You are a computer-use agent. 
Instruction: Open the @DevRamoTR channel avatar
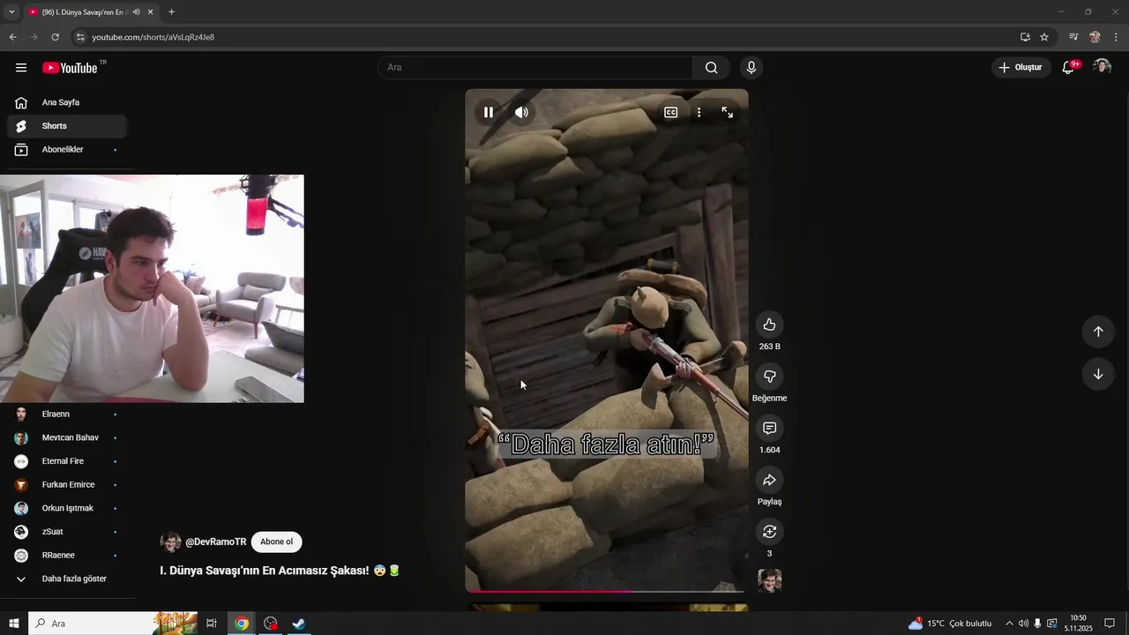[170, 542]
